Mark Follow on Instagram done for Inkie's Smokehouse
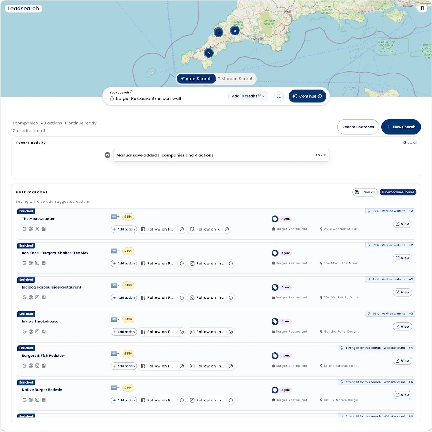The height and width of the screenshot is (432, 432). tap(231, 332)
